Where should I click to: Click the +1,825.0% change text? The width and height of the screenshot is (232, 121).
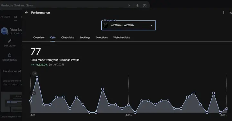(42, 65)
